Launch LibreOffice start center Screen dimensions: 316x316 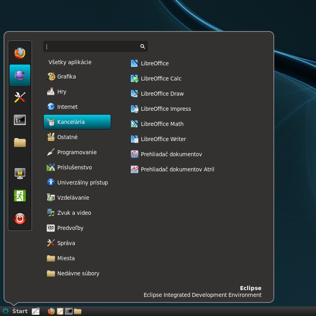pos(150,63)
